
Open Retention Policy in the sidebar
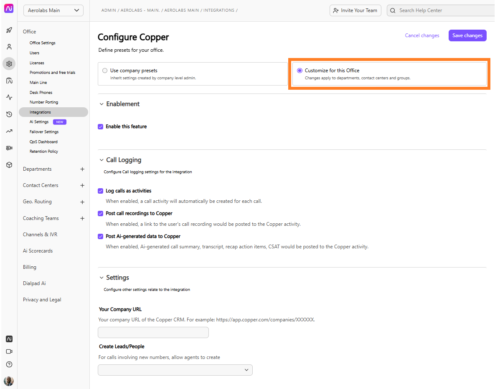point(44,152)
